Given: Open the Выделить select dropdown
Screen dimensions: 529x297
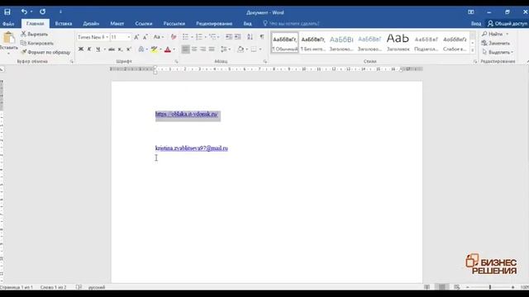Looking at the screenshot, I should (498, 52).
